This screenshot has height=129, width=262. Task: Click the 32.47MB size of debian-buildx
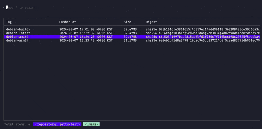coord(130,29)
